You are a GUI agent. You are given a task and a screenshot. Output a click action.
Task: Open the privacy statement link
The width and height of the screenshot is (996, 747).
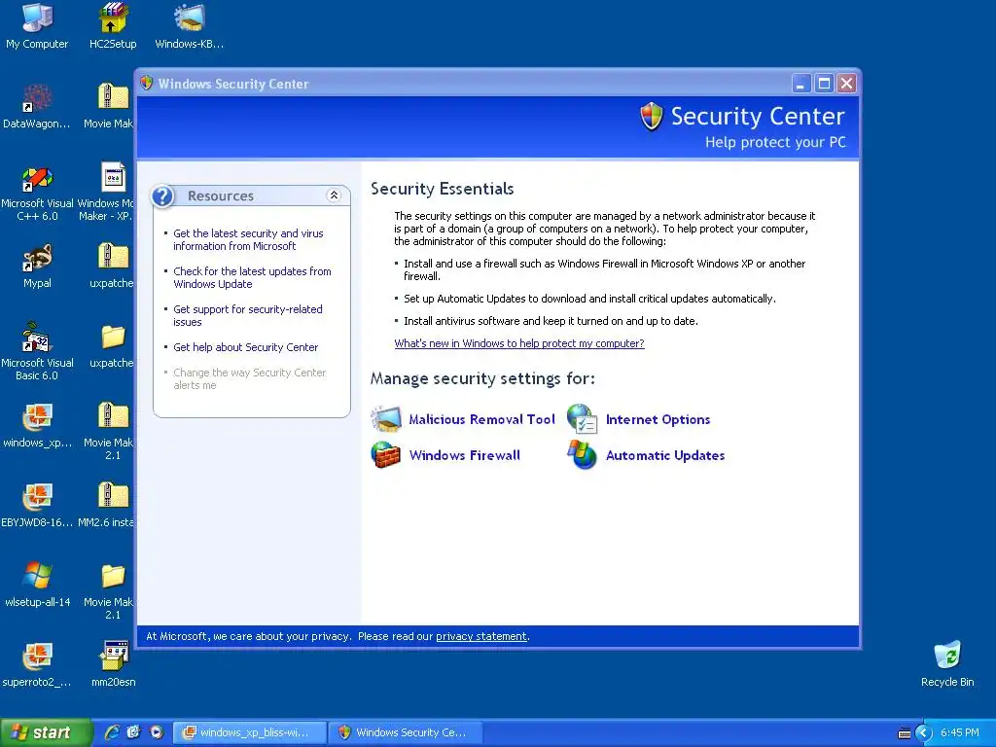tap(481, 636)
